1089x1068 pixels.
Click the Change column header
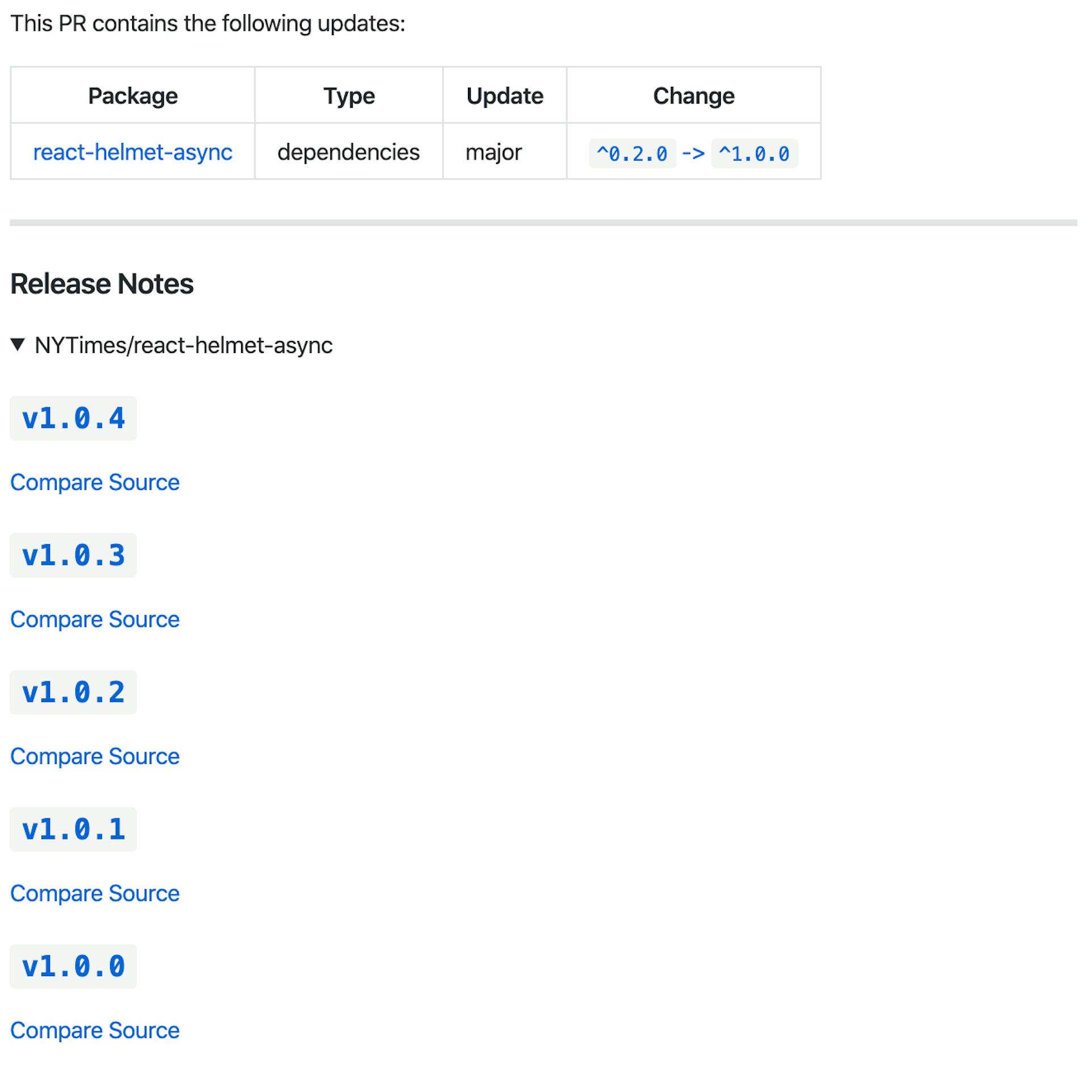tap(693, 96)
